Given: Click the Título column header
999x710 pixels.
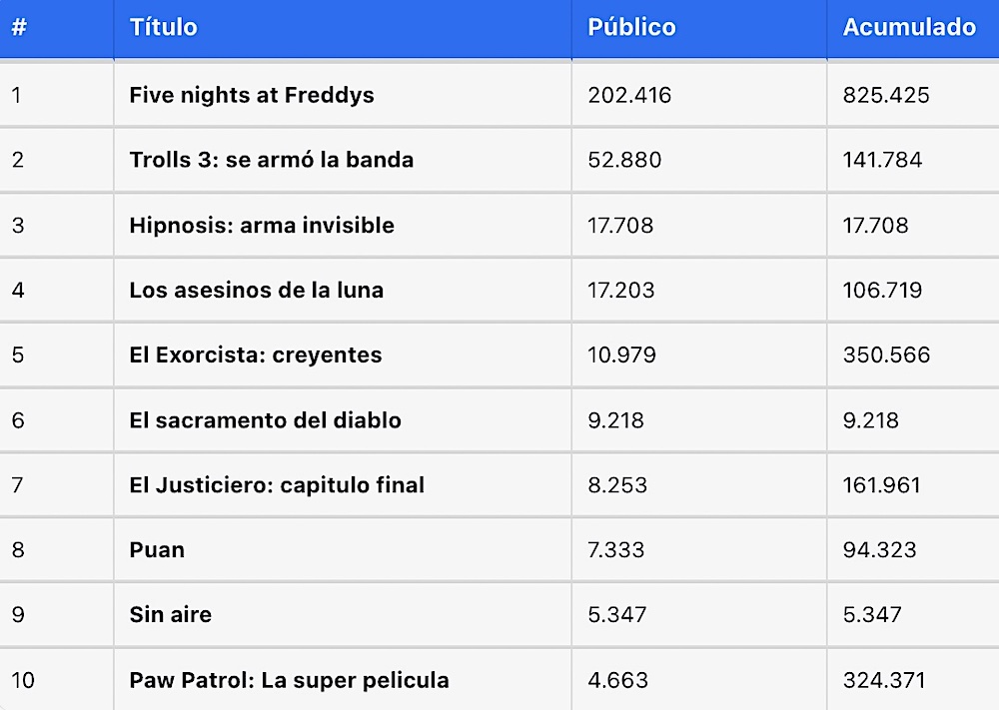Looking at the screenshot, I should click(163, 28).
